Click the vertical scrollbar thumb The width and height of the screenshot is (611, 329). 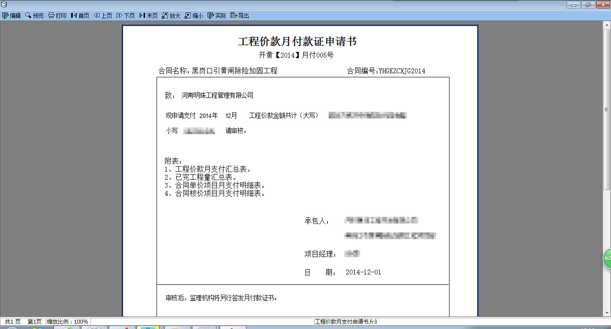coord(607,110)
